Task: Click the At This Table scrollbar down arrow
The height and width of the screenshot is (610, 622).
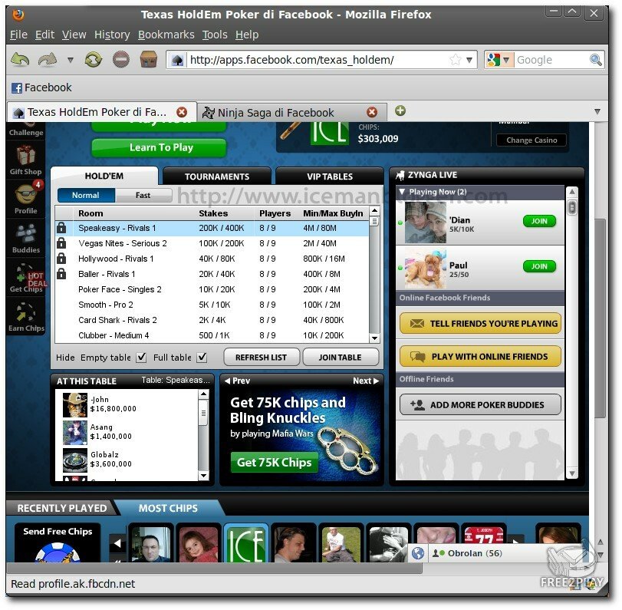Action: (203, 475)
